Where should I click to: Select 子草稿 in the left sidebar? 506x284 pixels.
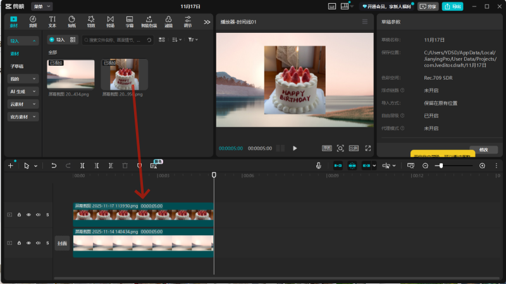pyautogui.click(x=17, y=66)
